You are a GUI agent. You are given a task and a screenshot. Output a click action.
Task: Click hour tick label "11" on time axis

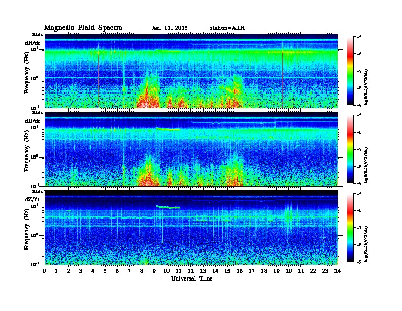179,271
